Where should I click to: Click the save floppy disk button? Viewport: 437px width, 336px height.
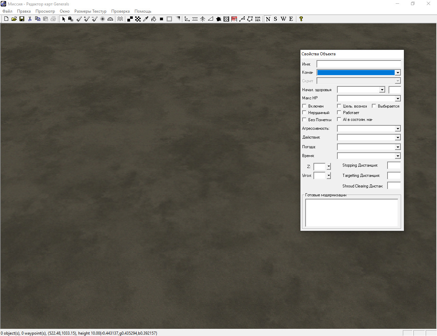22,19
